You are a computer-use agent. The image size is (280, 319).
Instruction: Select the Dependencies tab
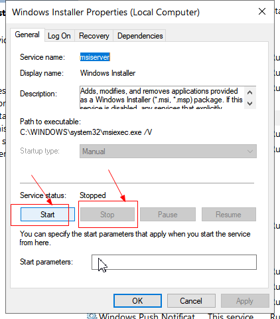(140, 36)
